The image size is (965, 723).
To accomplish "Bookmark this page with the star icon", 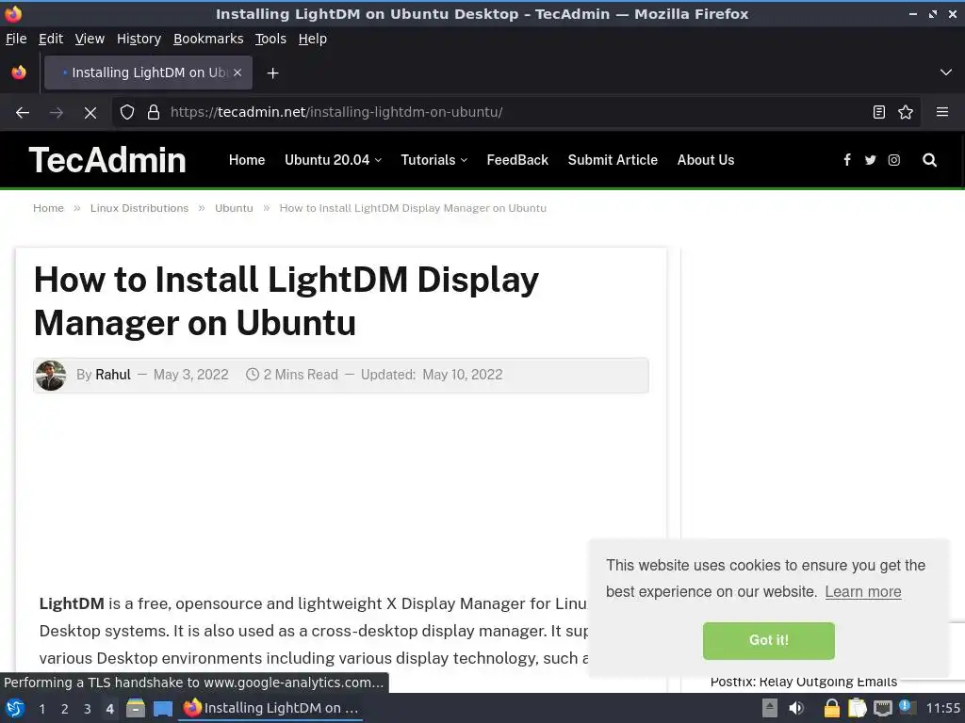I will pos(906,112).
